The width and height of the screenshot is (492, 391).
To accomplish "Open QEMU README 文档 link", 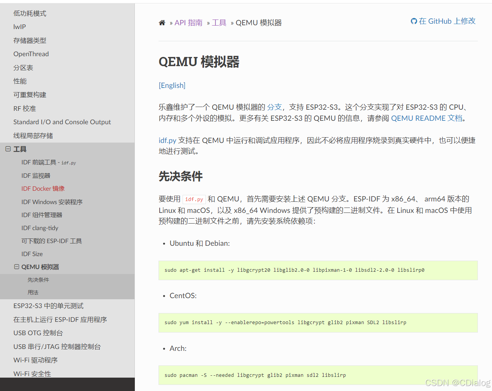I will tap(427, 118).
